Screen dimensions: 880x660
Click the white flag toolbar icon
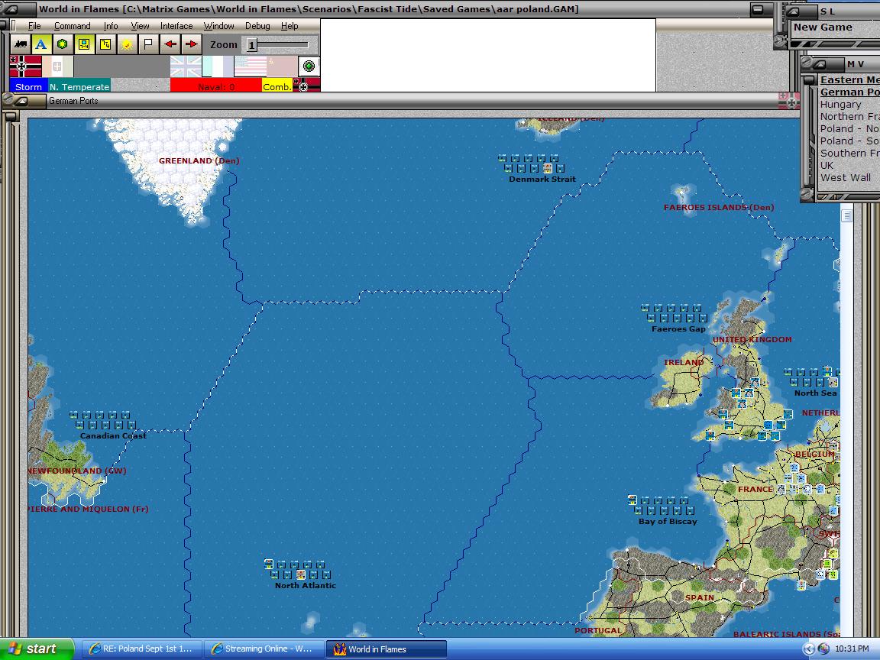pyautogui.click(x=148, y=44)
